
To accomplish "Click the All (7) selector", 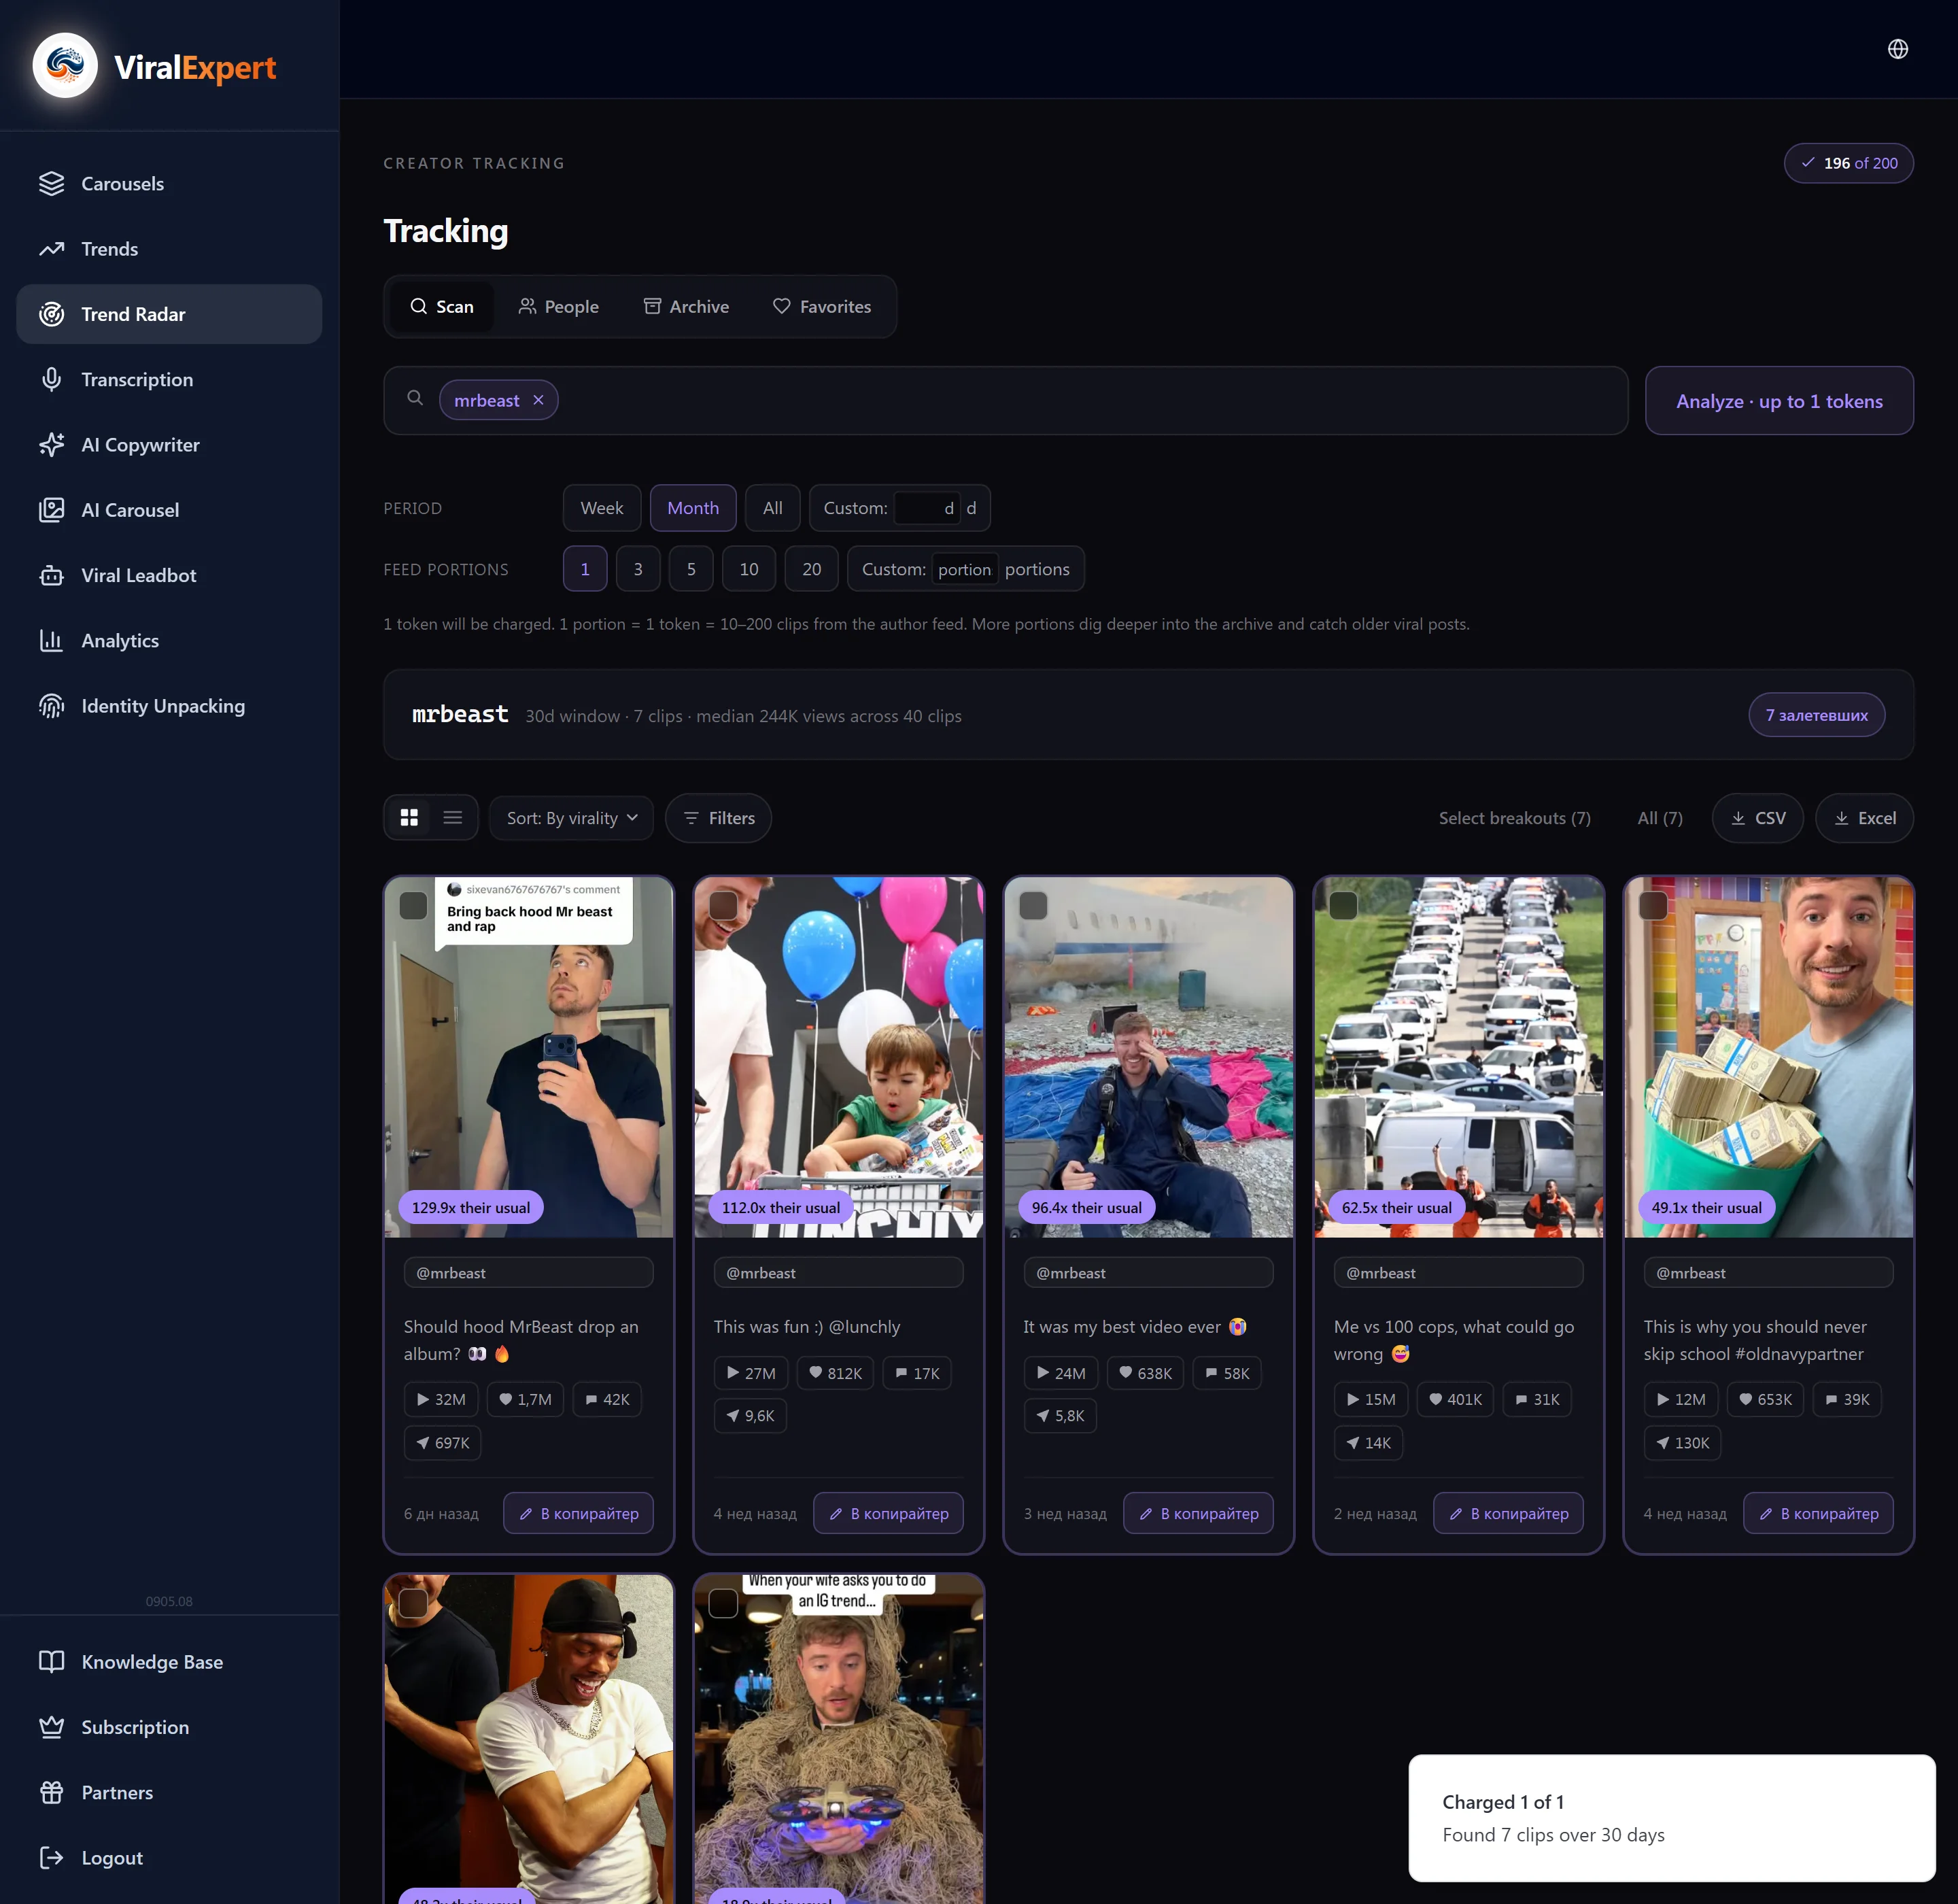I will (1660, 818).
